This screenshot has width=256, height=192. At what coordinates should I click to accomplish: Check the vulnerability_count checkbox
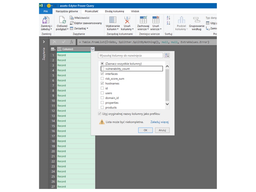coord(102,69)
